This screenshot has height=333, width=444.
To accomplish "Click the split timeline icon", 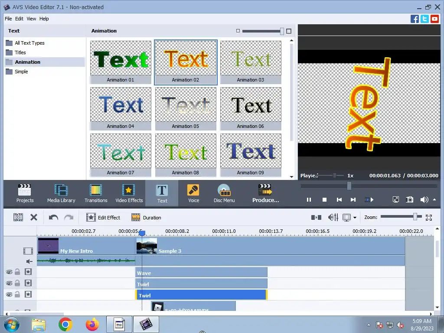I will [18, 218].
